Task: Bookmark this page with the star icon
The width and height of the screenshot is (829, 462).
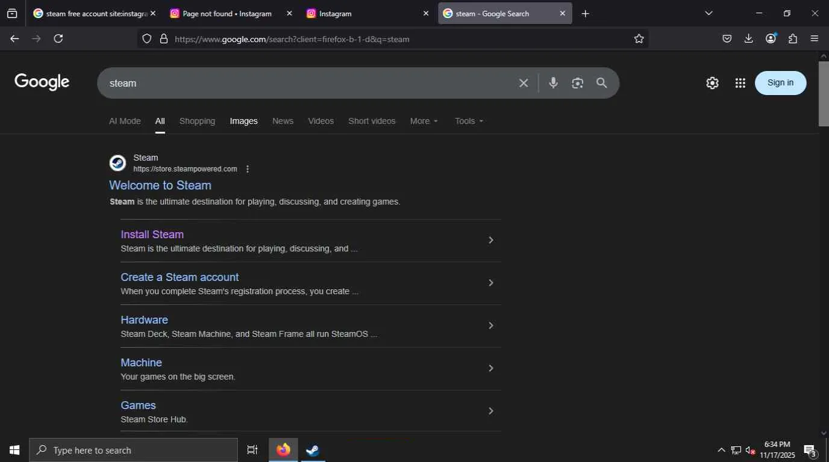Action: [639, 38]
